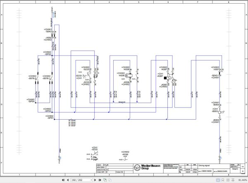Click the greyed-out view icon in navigation bar
This screenshot has width=248, height=183.
point(110,180)
